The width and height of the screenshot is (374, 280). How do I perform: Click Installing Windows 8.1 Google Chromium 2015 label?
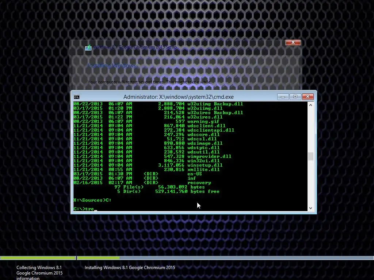tap(130, 268)
